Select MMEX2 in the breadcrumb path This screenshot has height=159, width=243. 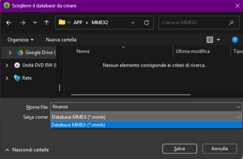(100, 23)
